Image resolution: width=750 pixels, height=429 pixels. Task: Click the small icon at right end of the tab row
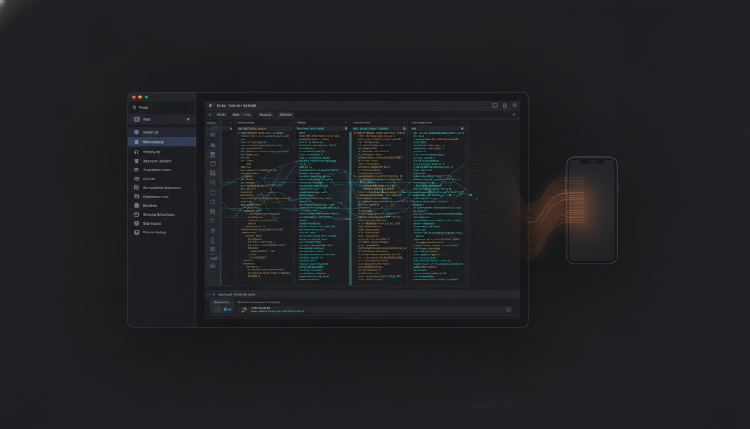click(513, 115)
